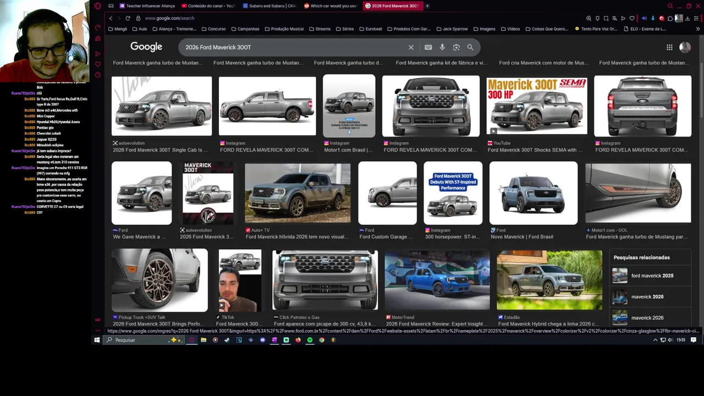This screenshot has width=704, height=396.
Task: Add page to favorites heart icon
Action: pyautogui.click(x=632, y=18)
